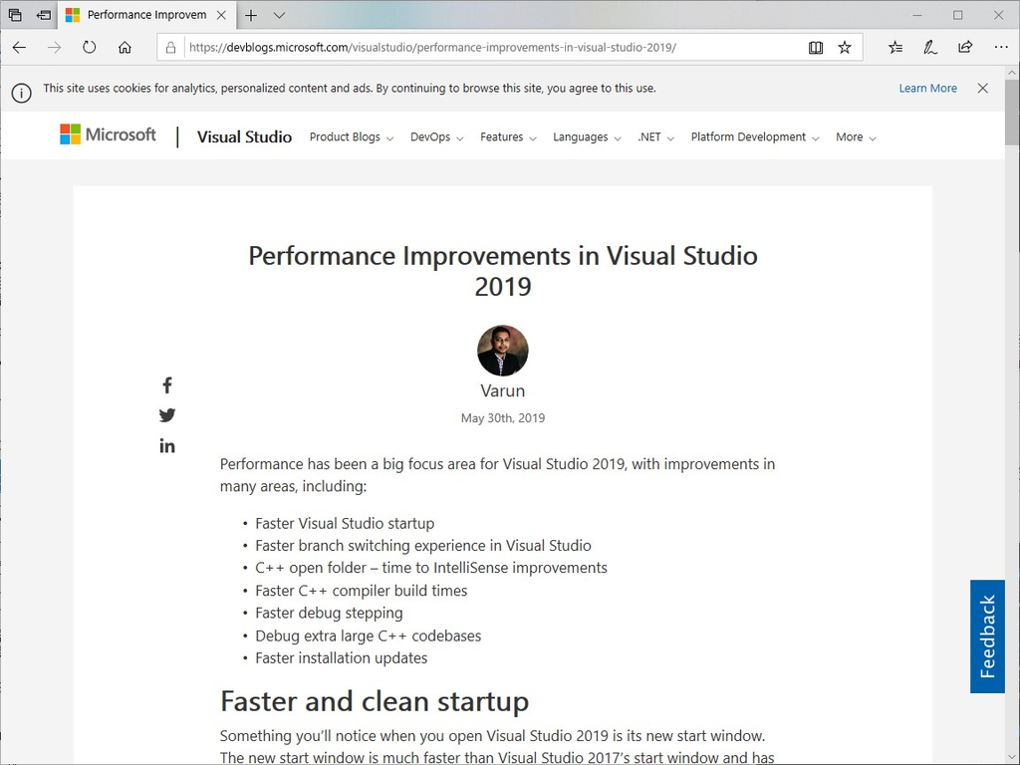The width and height of the screenshot is (1020, 765).
Task: Share the page on Facebook
Action: (167, 384)
